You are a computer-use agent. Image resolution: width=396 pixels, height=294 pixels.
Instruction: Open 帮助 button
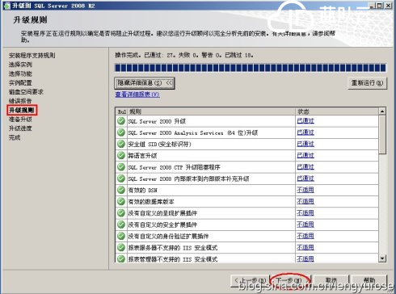point(369,280)
